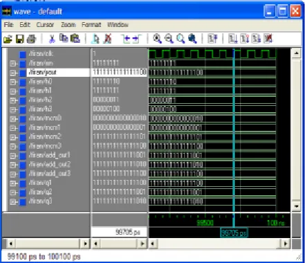The width and height of the screenshot is (305, 263).
Task: Expand the yout signal bus
Action: click(x=13, y=73)
